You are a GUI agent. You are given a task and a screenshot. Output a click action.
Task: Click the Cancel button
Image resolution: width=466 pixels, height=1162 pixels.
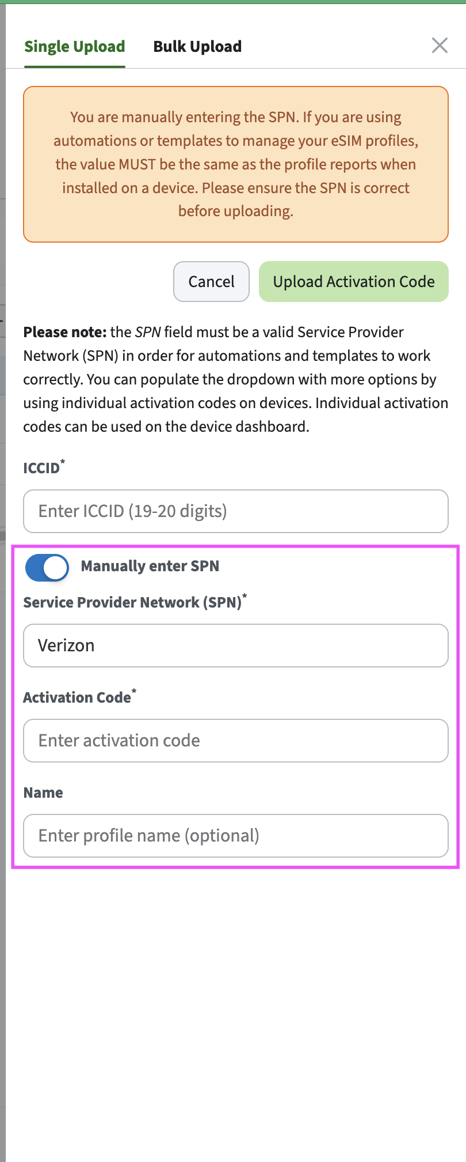pos(211,282)
